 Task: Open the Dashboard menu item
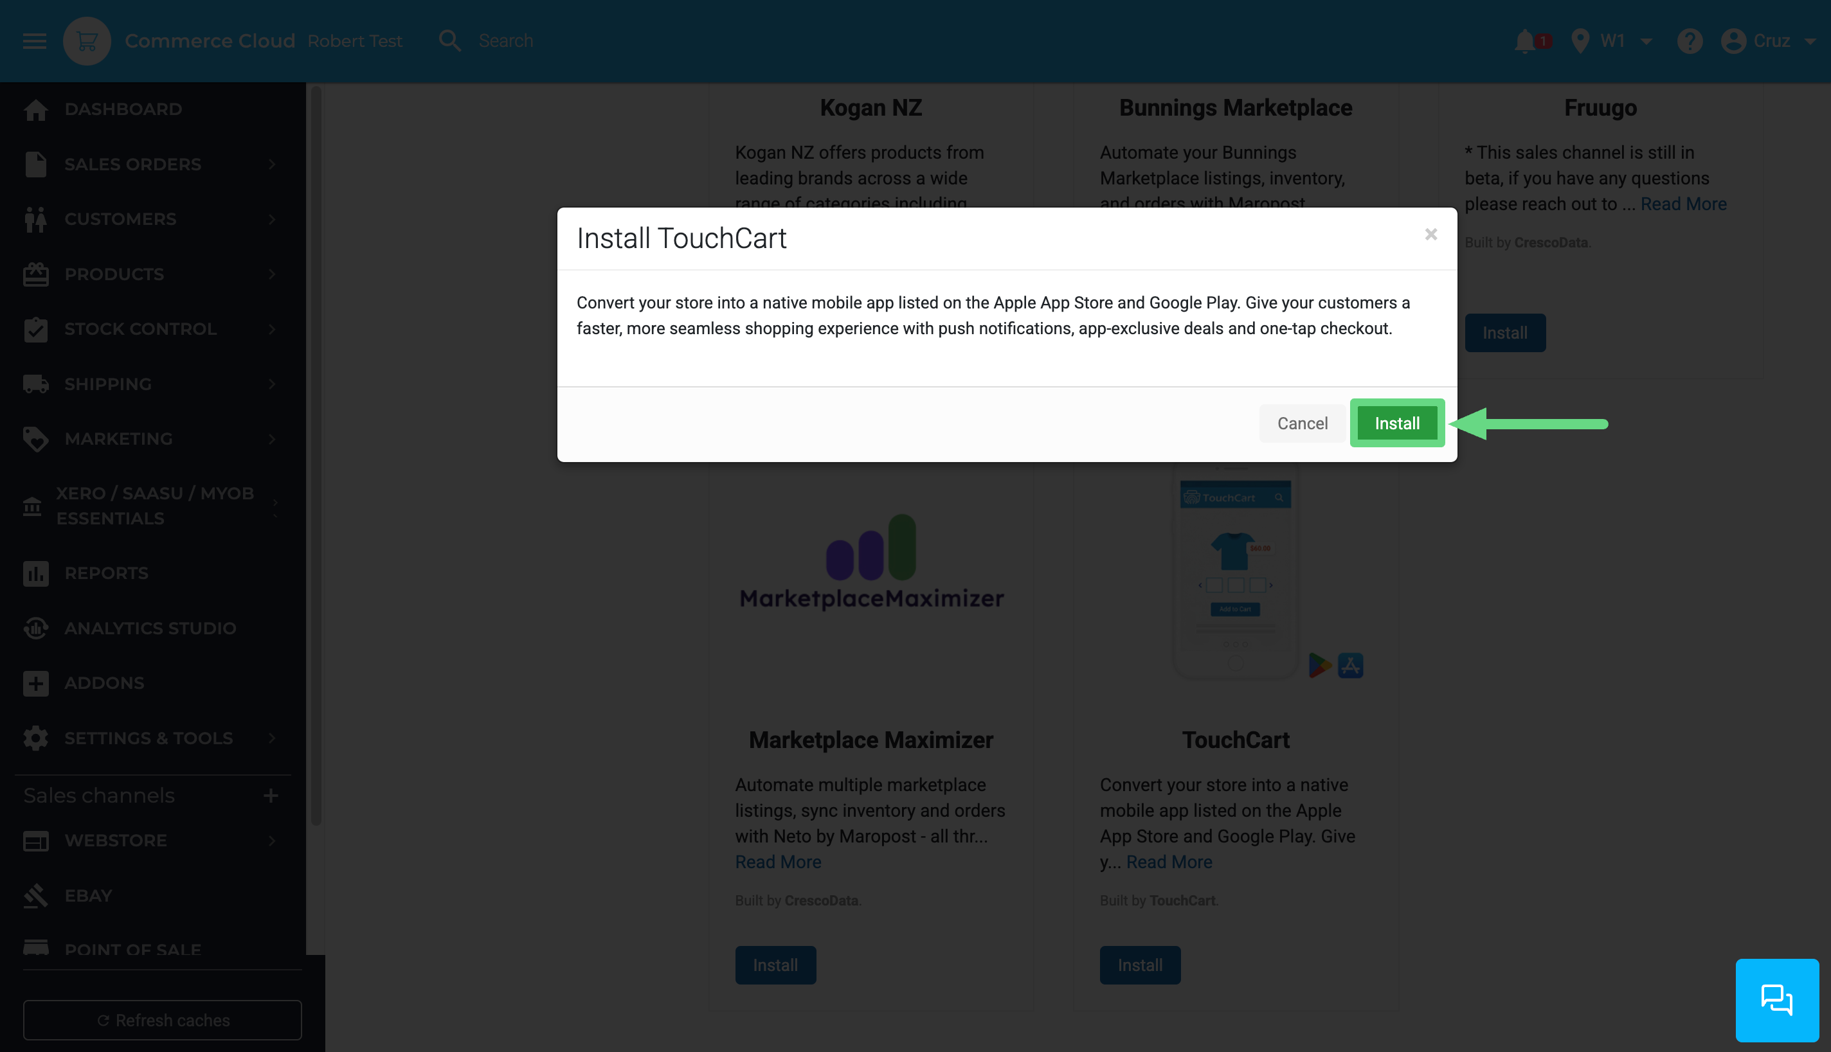[x=123, y=109]
